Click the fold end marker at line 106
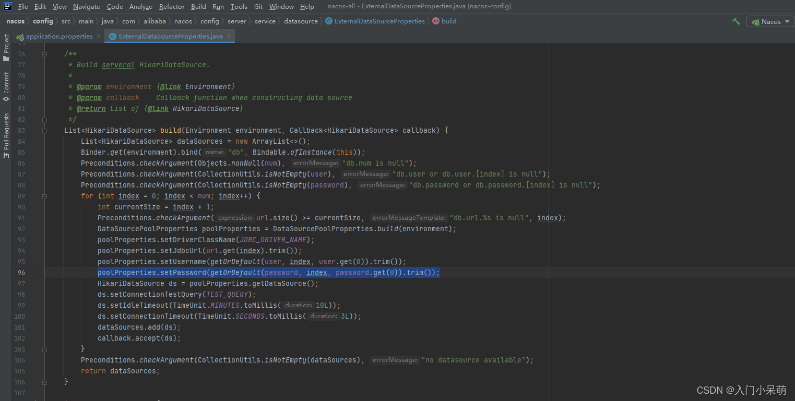This screenshot has height=401, width=795. [x=45, y=382]
